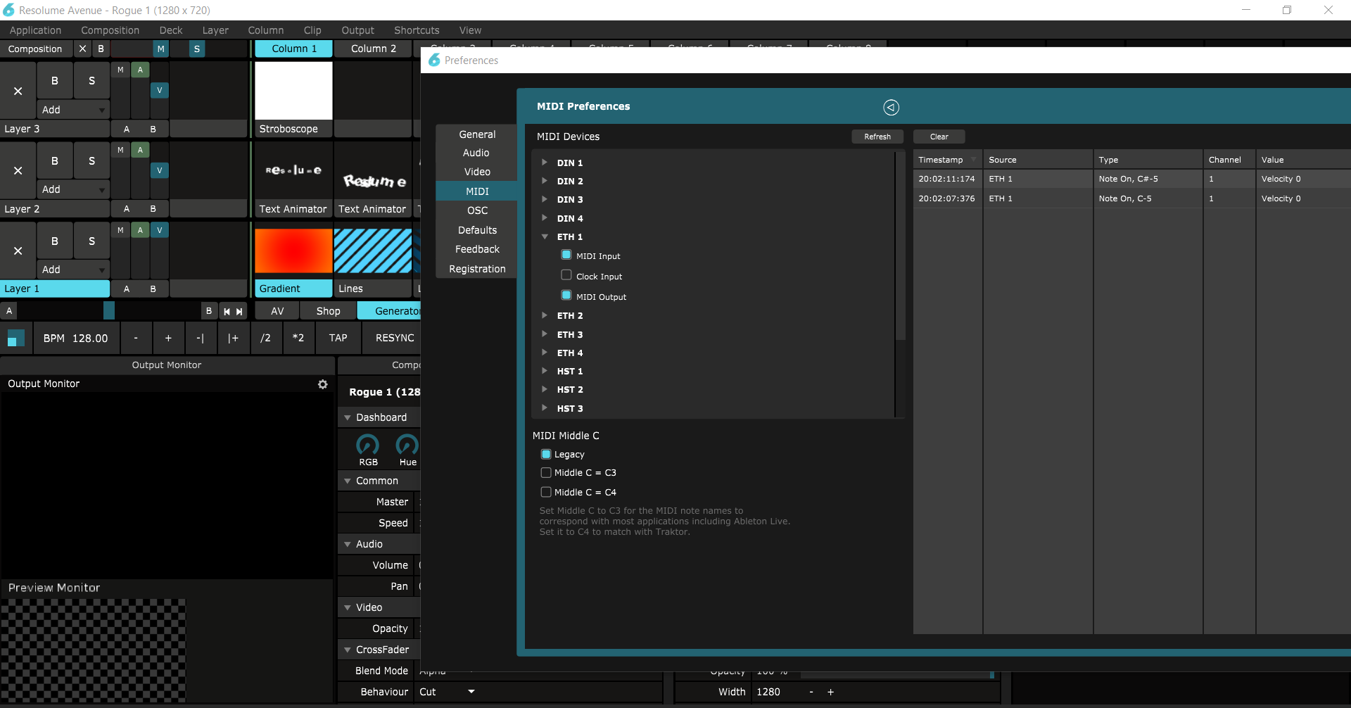Click the A/B crossfader slider handle

tap(109, 311)
